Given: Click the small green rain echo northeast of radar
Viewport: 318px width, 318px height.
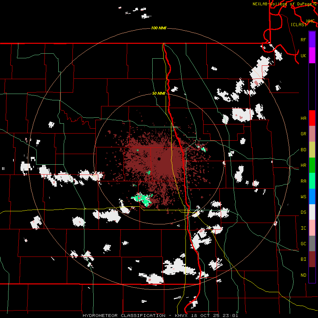Looking at the screenshot, I should pyautogui.click(x=203, y=149).
